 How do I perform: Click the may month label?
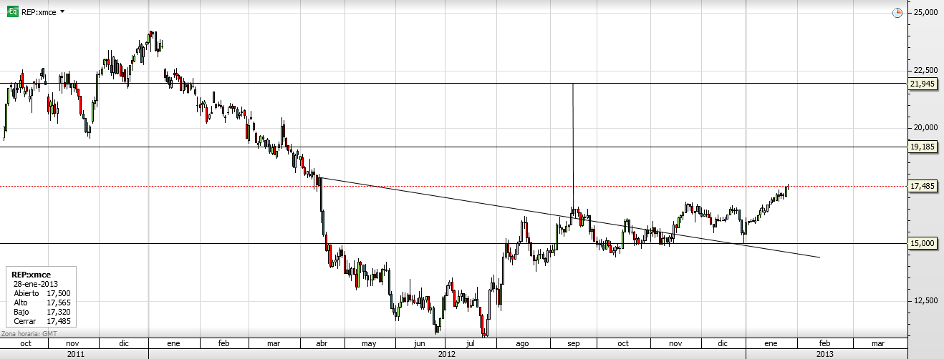pos(369,344)
